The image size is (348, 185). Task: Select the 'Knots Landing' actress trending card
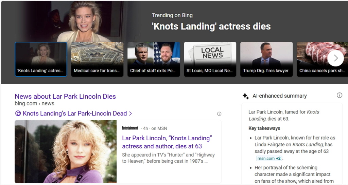point(41,59)
